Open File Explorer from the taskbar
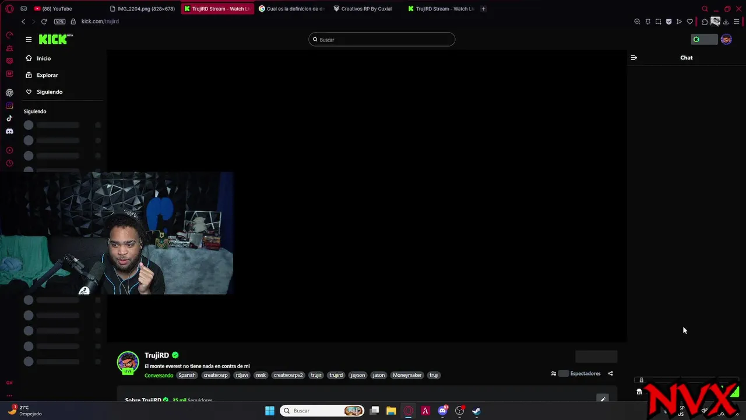 pyautogui.click(x=391, y=411)
